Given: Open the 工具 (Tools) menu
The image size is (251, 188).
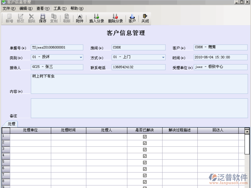Looking at the screenshot, I should coord(60,8).
